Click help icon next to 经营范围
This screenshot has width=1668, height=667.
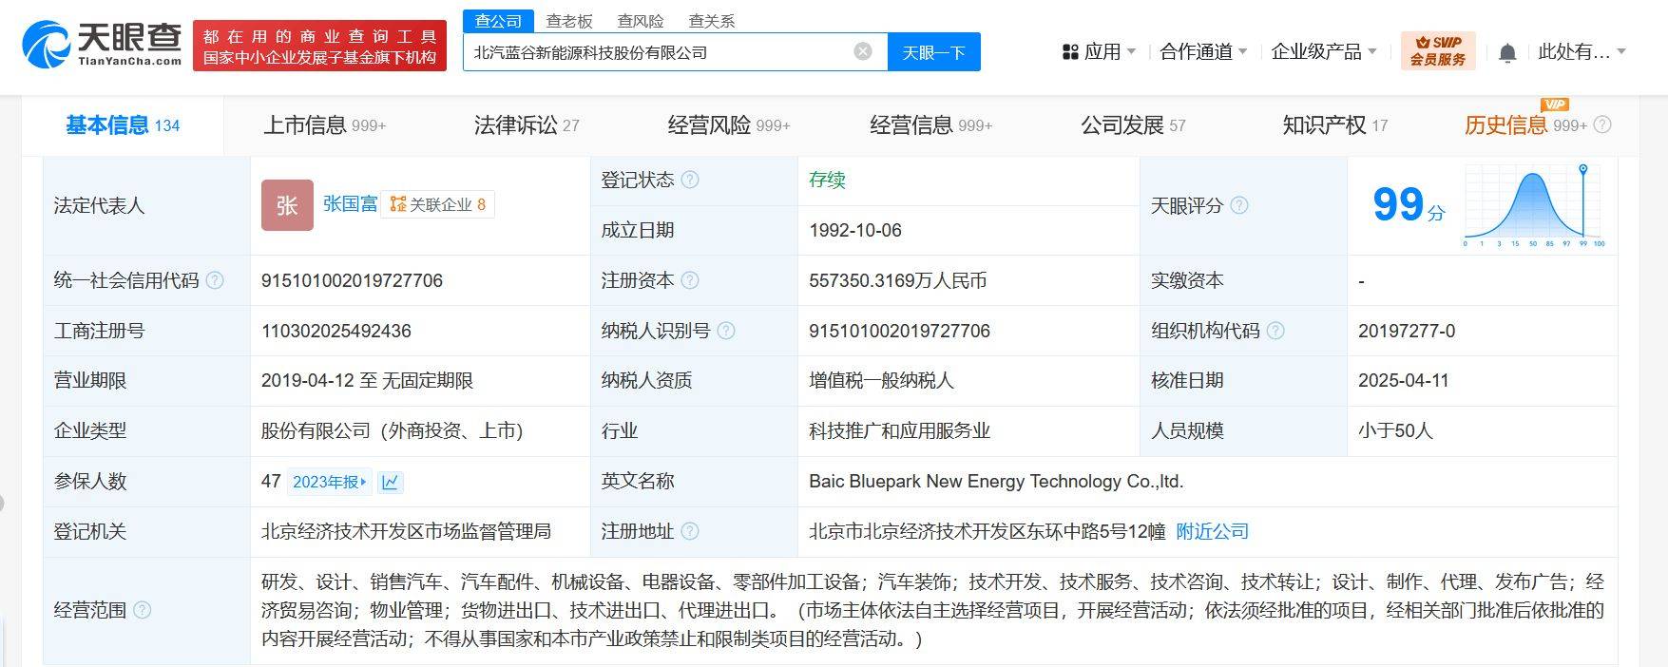point(143,610)
